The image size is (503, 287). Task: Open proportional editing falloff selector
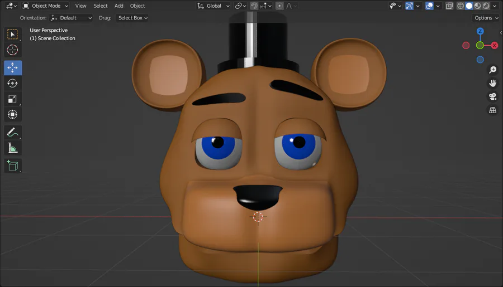291,6
